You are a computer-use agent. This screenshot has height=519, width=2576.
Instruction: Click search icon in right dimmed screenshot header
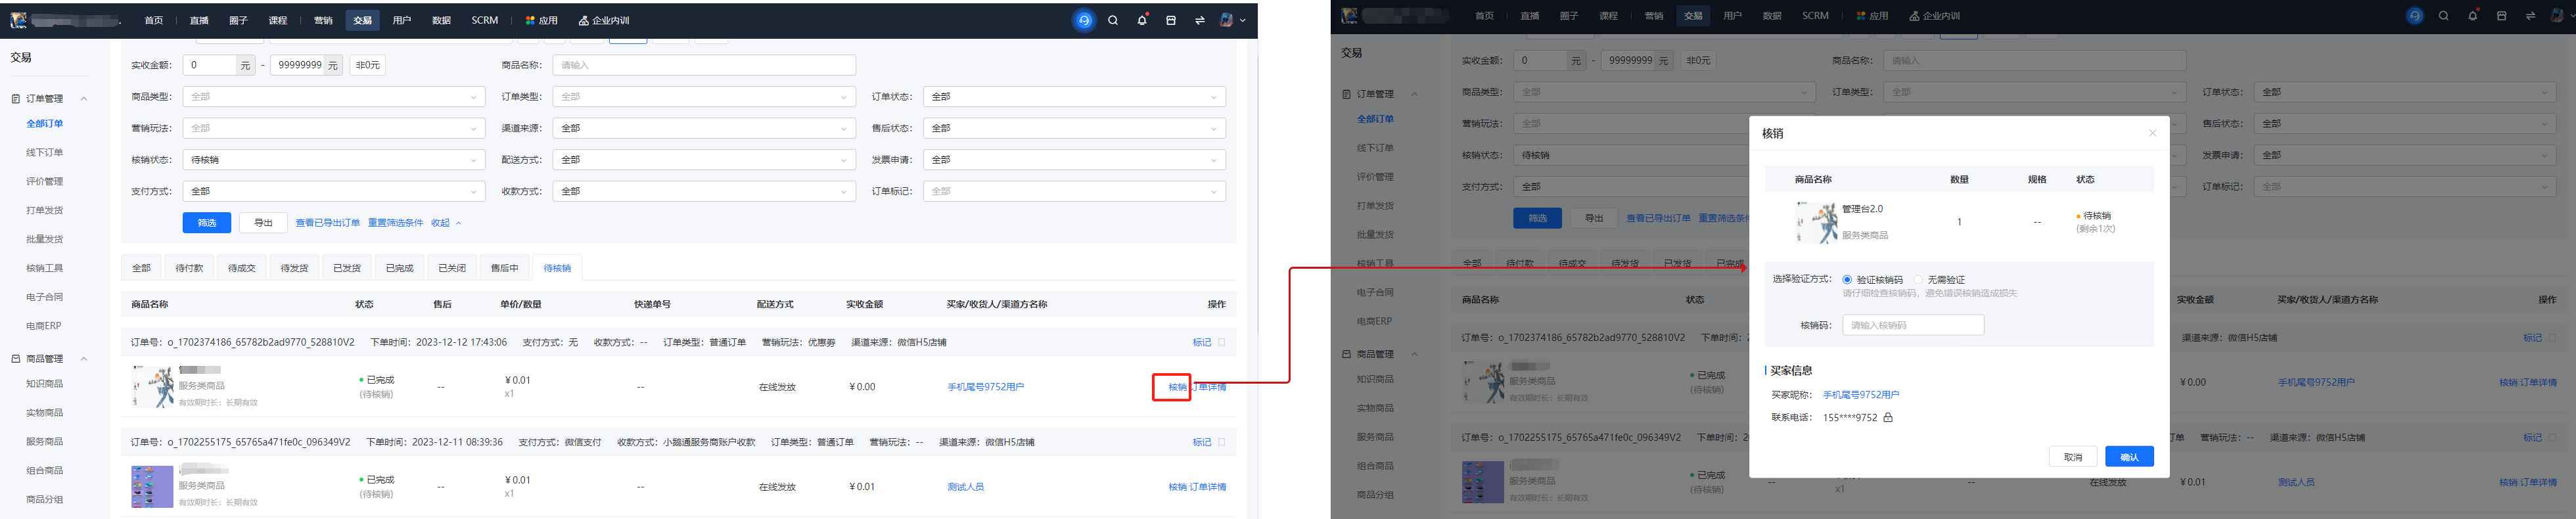coord(2444,16)
